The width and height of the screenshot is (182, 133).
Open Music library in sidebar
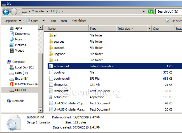pos(16,39)
